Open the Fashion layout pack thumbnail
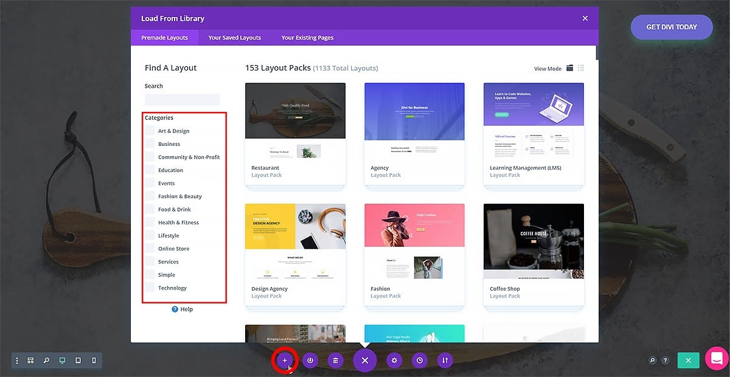Viewport: 730px width, 377px height. click(x=414, y=242)
